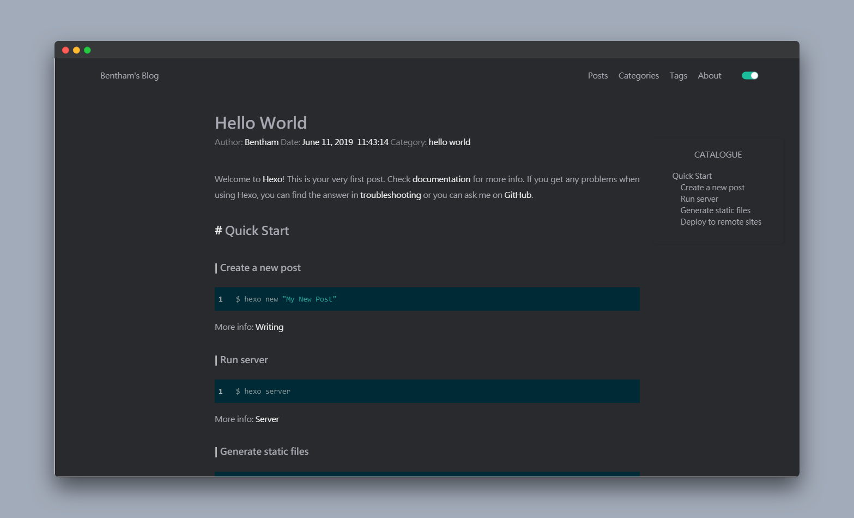Click the hexo new "My New Post" code line
854x518 pixels.
point(427,299)
